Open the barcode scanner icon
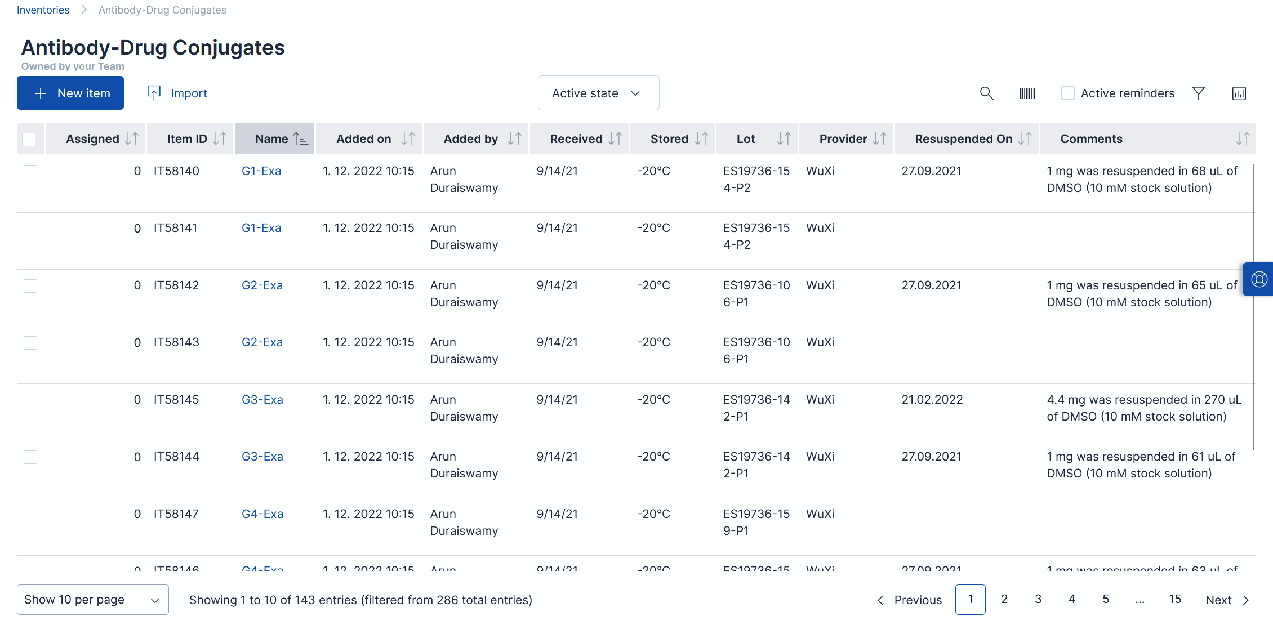The height and width of the screenshot is (625, 1273). [x=1027, y=93]
